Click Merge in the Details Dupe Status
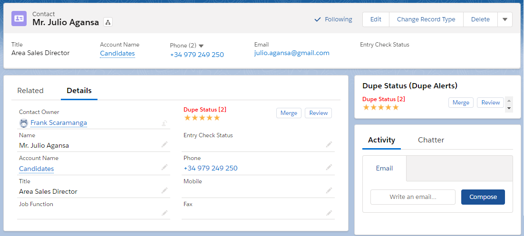The height and width of the screenshot is (236, 524). 289,113
